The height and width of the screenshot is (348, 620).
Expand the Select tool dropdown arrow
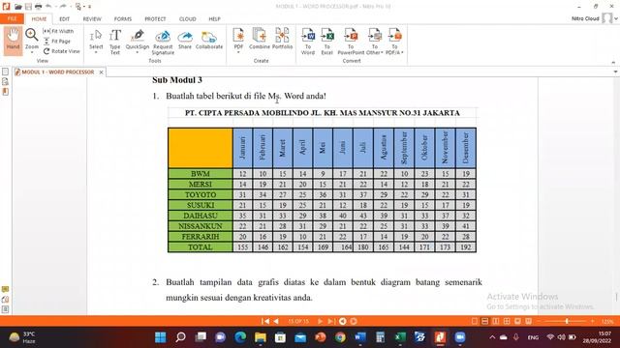point(96,52)
